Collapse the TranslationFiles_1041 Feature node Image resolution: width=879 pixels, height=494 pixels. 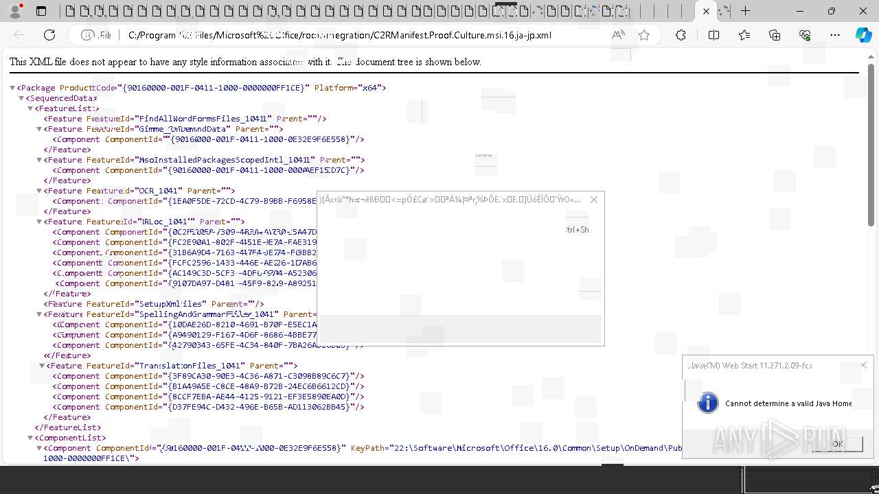click(x=42, y=366)
